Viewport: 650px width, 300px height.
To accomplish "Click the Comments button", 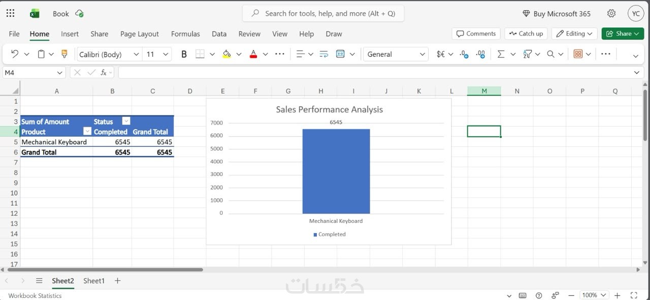I will (x=476, y=33).
